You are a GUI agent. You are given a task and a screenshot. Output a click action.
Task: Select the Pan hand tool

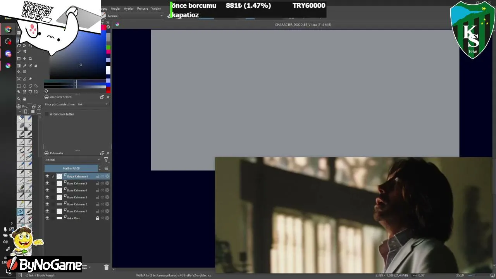[x=24, y=99]
